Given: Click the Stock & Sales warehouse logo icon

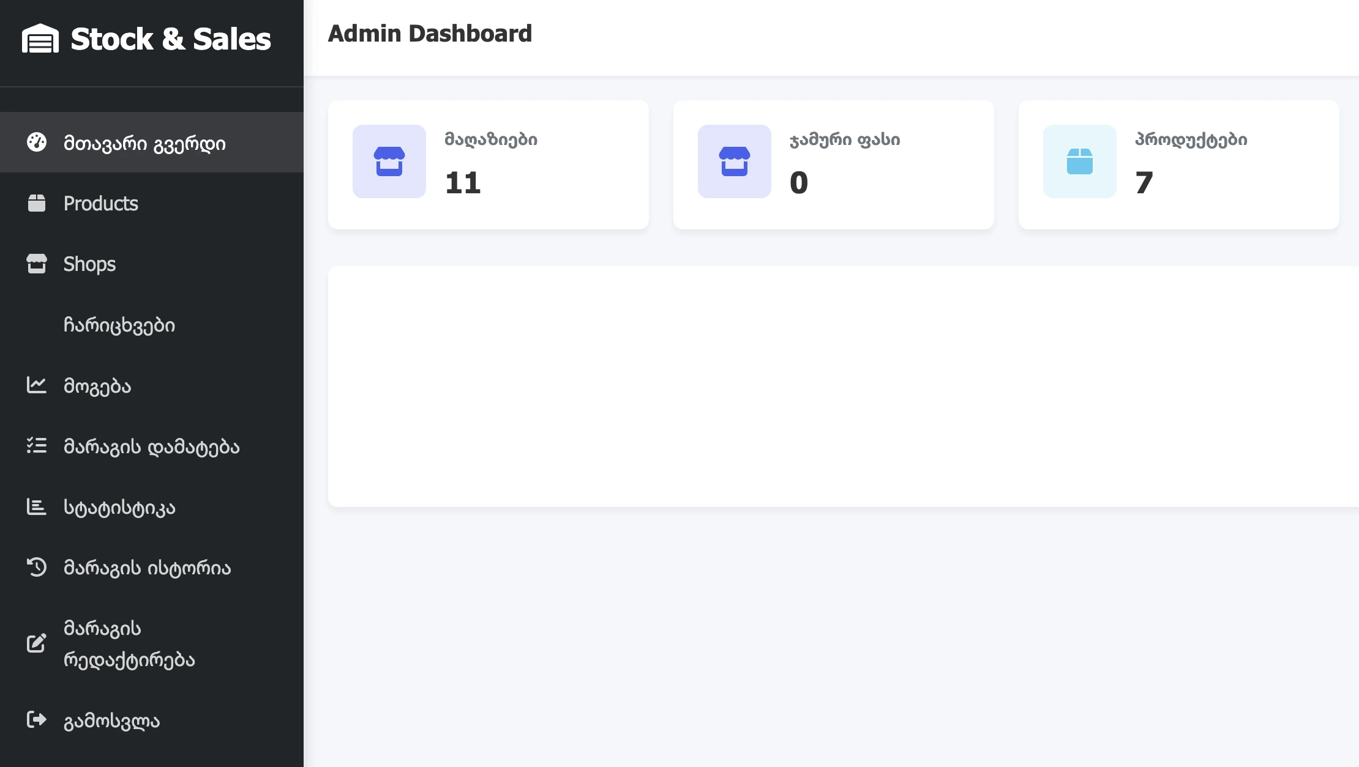Looking at the screenshot, I should click(39, 39).
